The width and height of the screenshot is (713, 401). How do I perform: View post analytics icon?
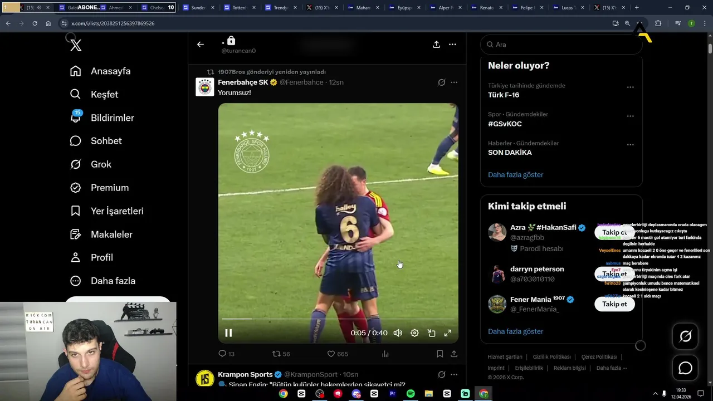coord(385,354)
